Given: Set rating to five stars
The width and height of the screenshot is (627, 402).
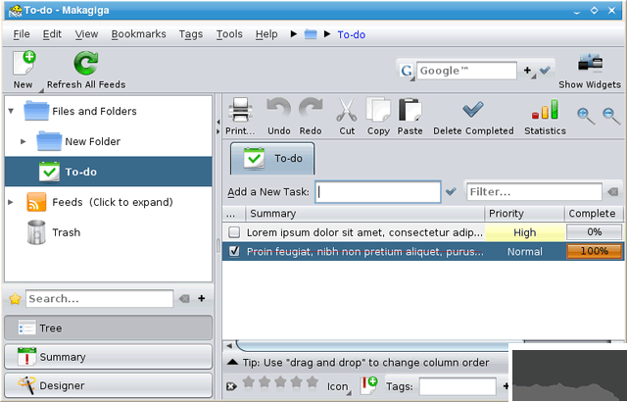Looking at the screenshot, I should (313, 382).
